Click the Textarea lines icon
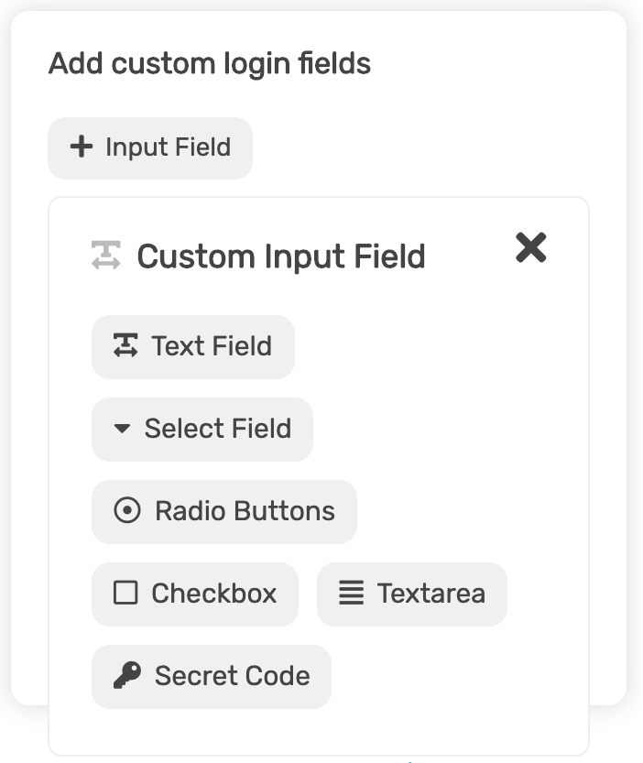 351,593
